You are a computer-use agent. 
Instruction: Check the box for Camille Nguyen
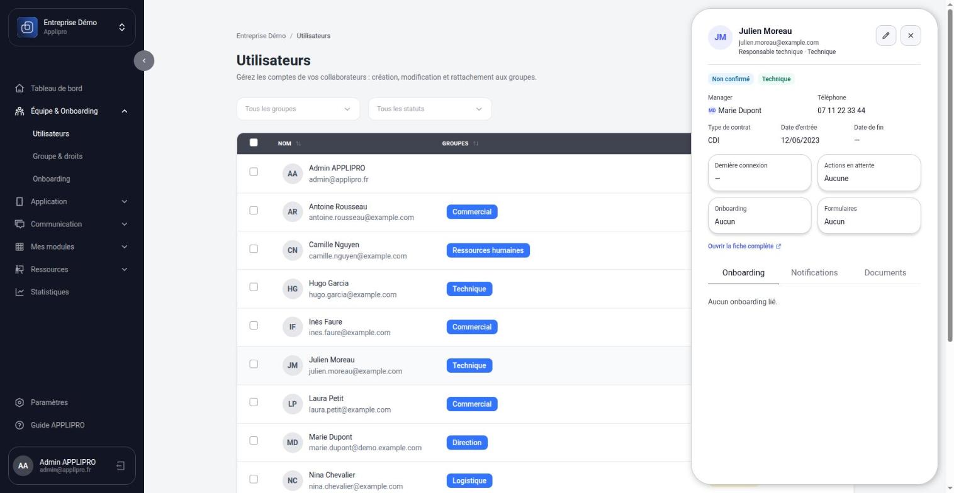pos(254,249)
